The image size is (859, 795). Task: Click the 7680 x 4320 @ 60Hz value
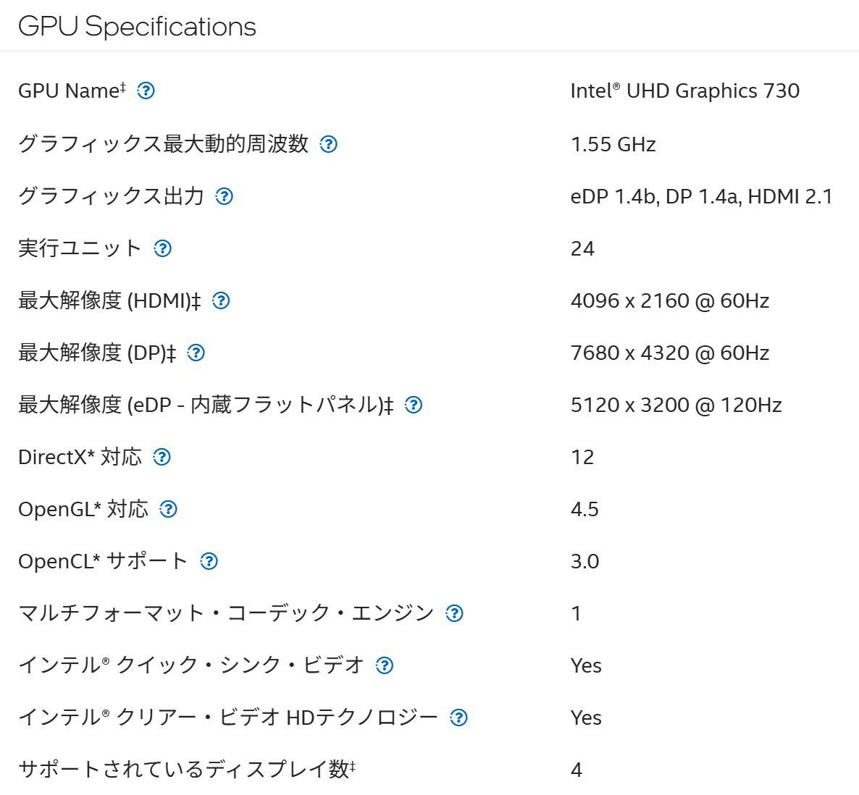(669, 353)
